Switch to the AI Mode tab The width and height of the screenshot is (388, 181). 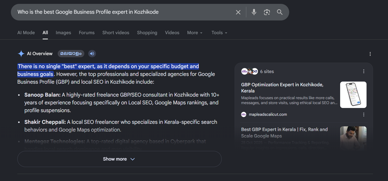coord(26,33)
